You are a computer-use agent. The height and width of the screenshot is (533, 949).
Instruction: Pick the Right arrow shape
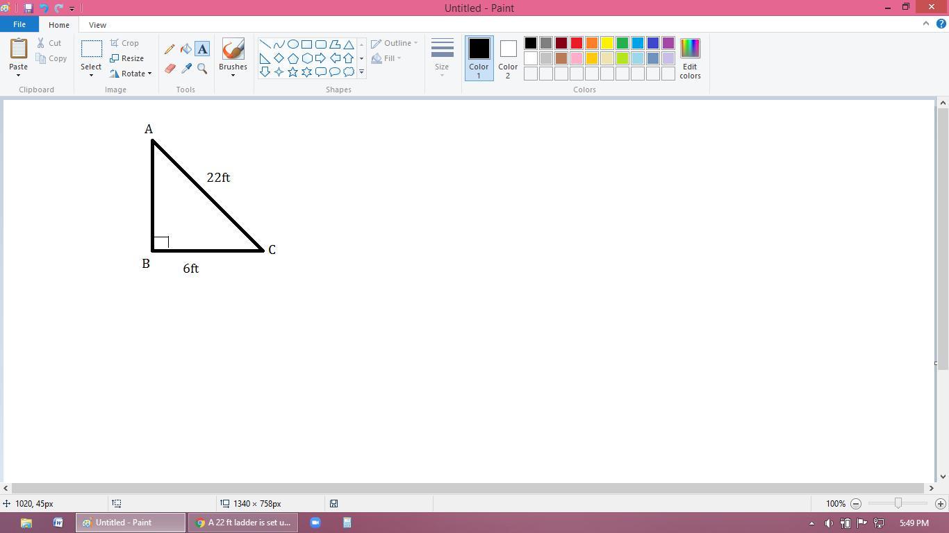click(x=320, y=58)
